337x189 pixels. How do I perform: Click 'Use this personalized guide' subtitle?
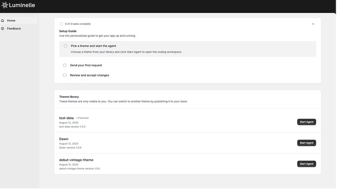click(97, 36)
